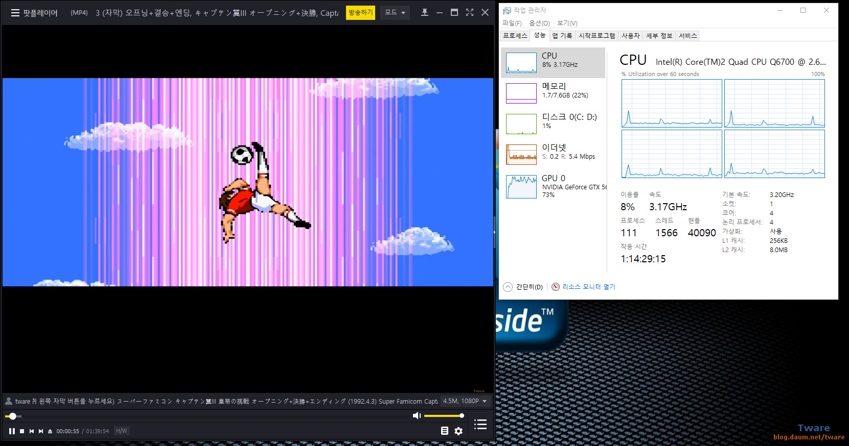Click the video seek bar handle
This screenshot has height=446, width=849.
tap(13, 416)
